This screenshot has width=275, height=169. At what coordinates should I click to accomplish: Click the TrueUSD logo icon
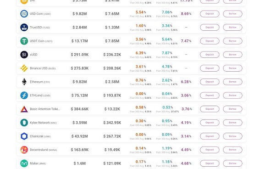[24, 28]
